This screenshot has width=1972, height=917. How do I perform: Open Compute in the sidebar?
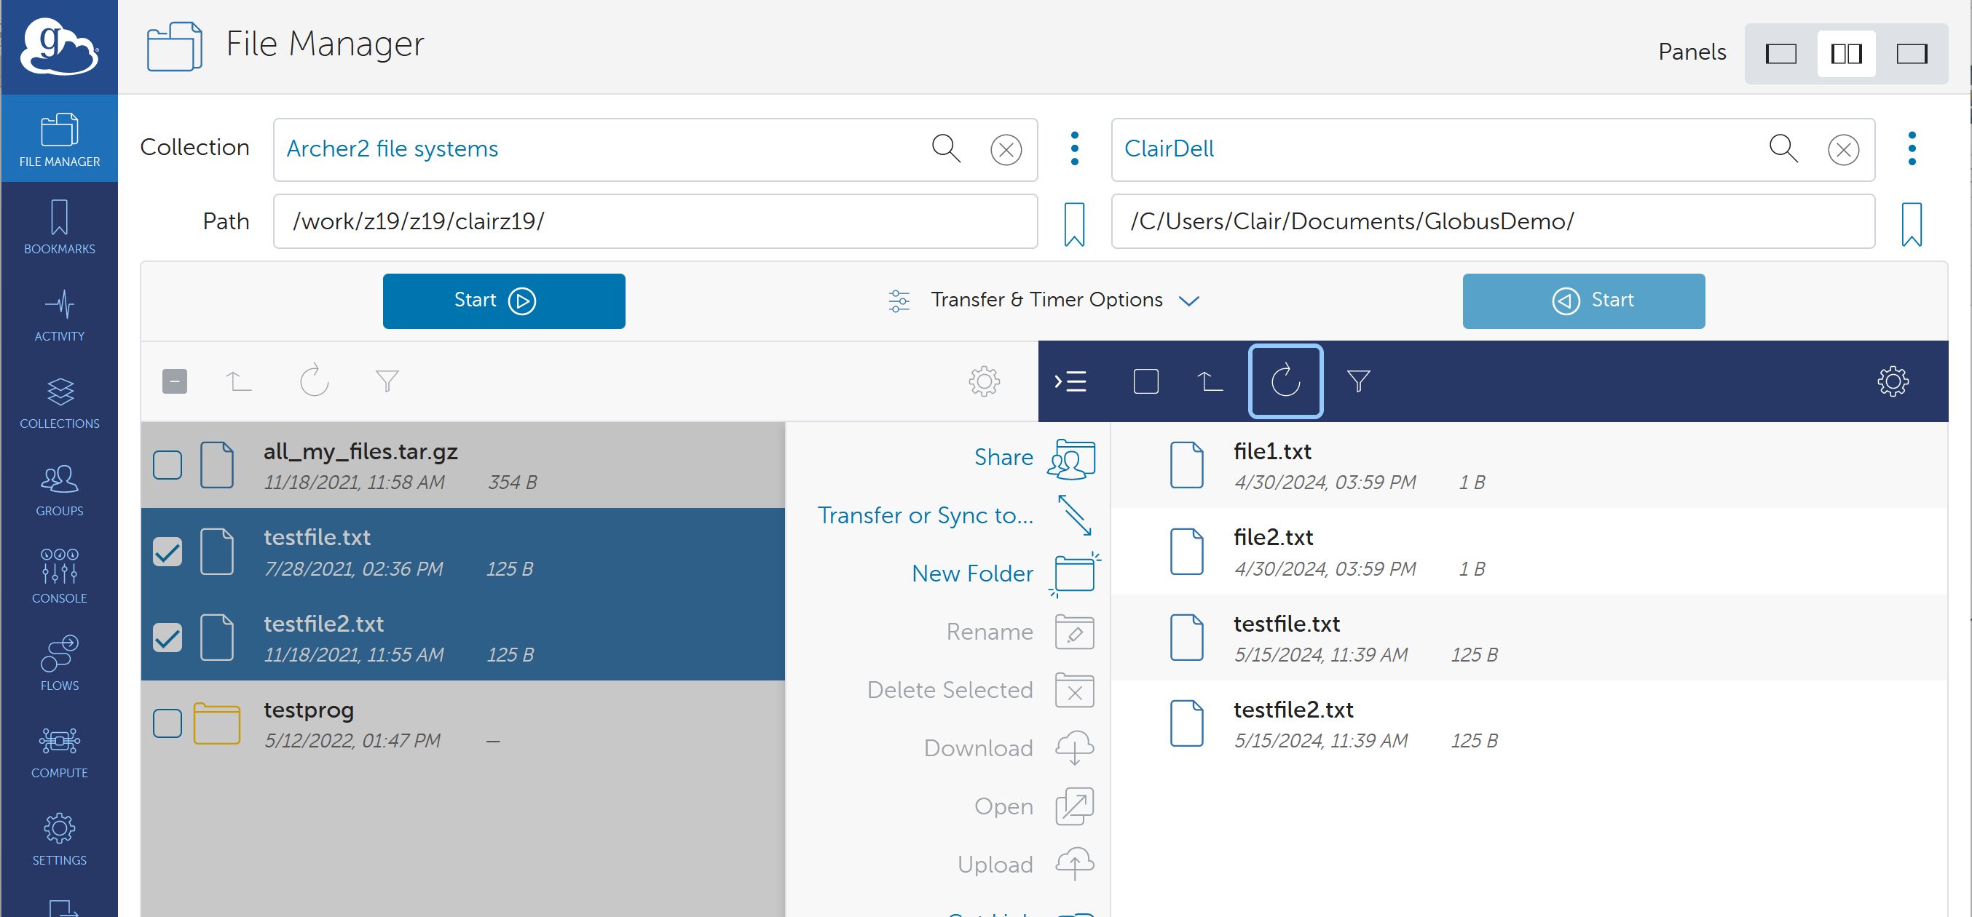59,750
